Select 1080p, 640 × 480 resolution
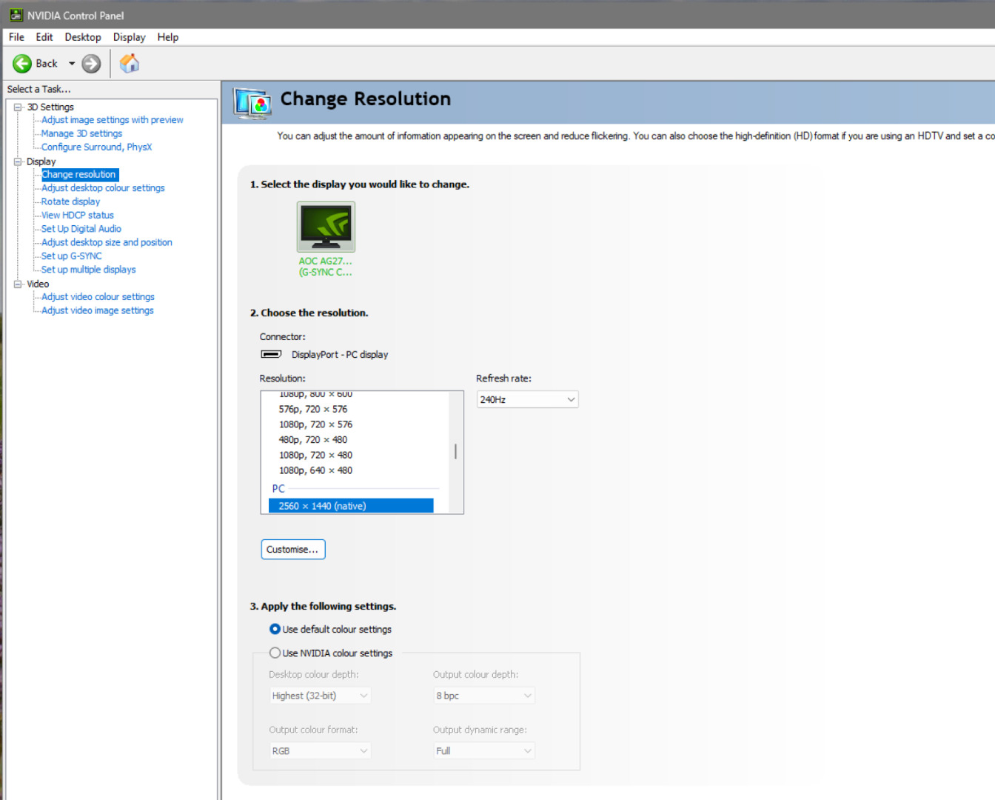Image resolution: width=995 pixels, height=800 pixels. coord(315,470)
